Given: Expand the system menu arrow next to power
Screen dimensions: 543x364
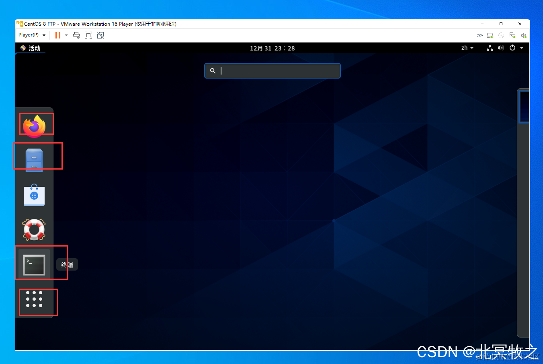Looking at the screenshot, I should pos(522,48).
